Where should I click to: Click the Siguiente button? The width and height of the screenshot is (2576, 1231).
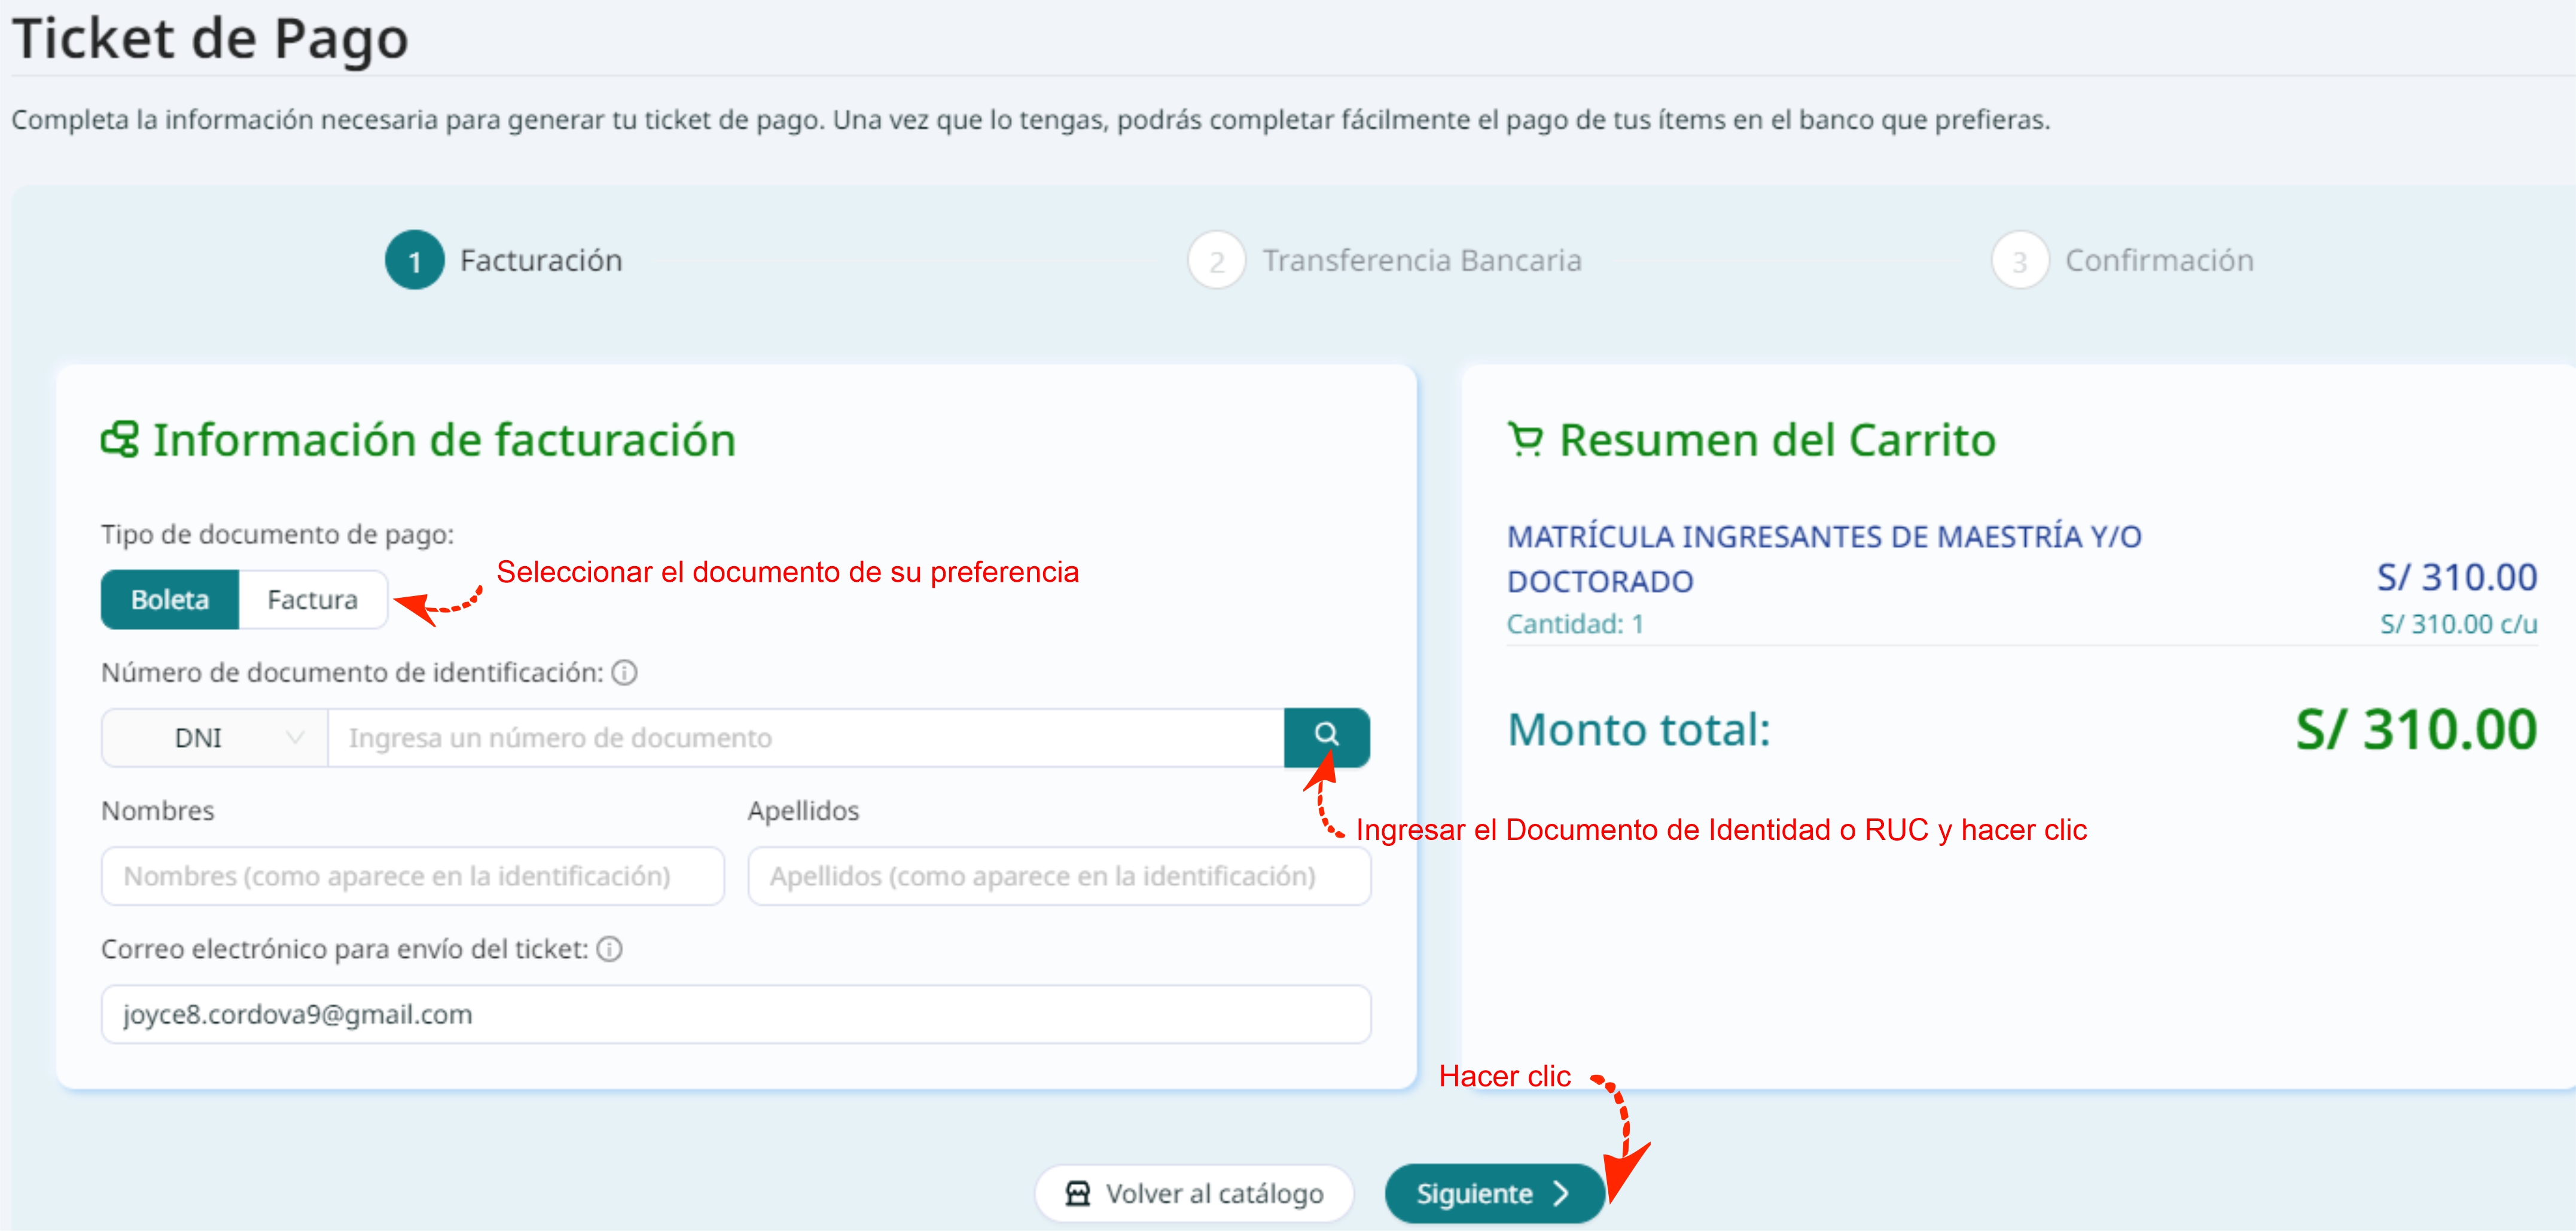[1494, 1193]
